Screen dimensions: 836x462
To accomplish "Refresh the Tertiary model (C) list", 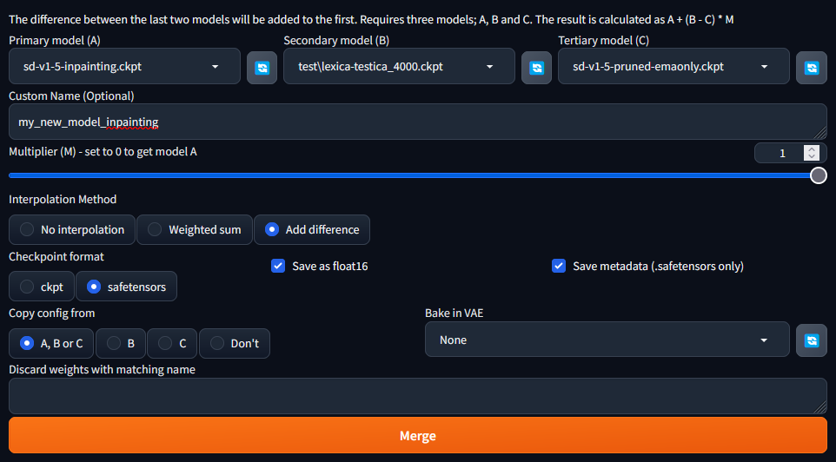I will click(811, 67).
